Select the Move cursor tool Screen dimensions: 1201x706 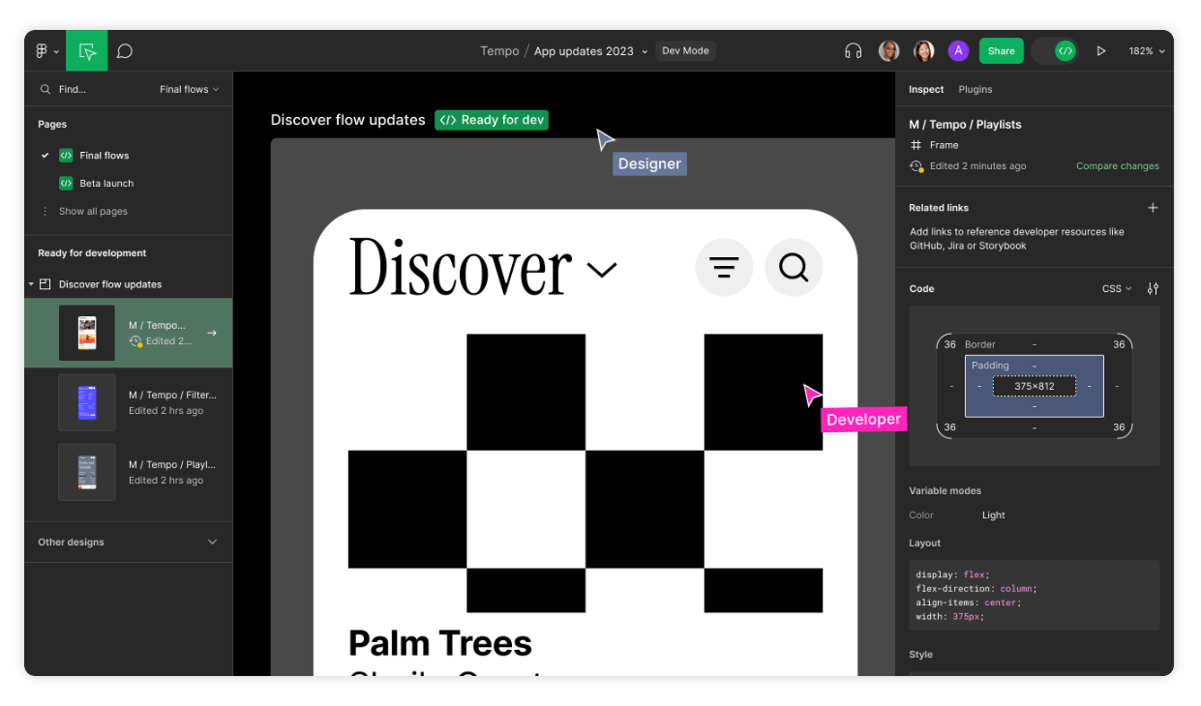(x=87, y=51)
